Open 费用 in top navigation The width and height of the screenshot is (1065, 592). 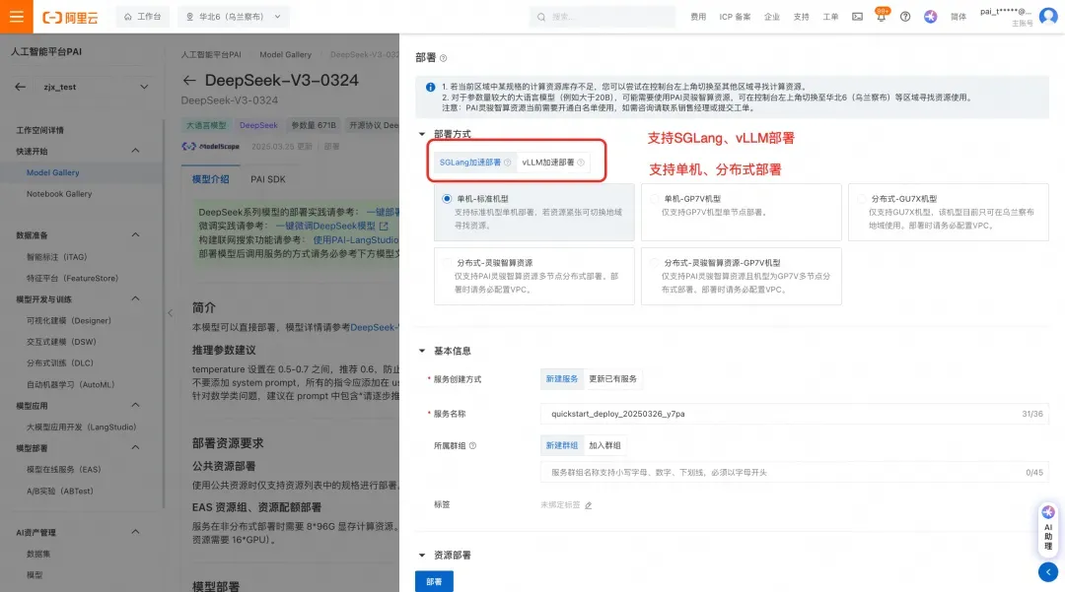698,17
